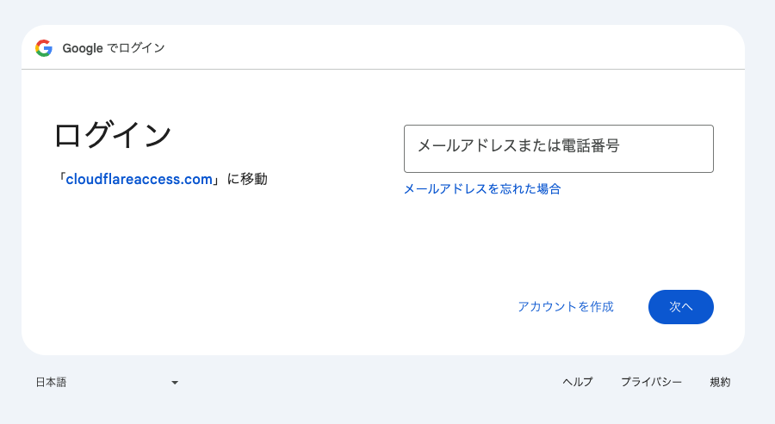Screen dimensions: 775x424
Task: Click the メールアドレスまたは電話番号 placeholder text
Action: pyautogui.click(x=518, y=146)
